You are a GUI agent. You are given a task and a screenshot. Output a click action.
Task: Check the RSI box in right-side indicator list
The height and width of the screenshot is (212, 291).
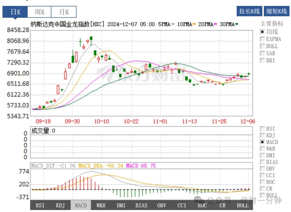point(262,129)
